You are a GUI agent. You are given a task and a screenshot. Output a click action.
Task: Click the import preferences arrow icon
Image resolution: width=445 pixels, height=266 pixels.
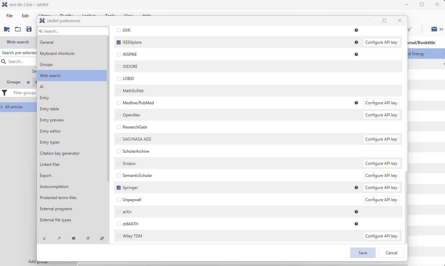pyautogui.click(x=44, y=238)
